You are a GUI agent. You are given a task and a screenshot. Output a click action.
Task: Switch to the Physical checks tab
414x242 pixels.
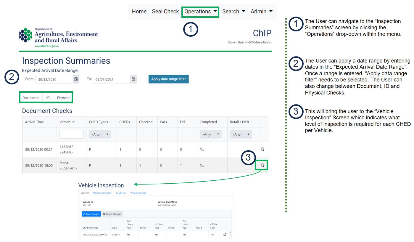click(x=64, y=98)
